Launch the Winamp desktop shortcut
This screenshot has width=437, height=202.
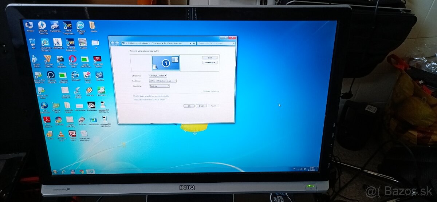coord(90,92)
